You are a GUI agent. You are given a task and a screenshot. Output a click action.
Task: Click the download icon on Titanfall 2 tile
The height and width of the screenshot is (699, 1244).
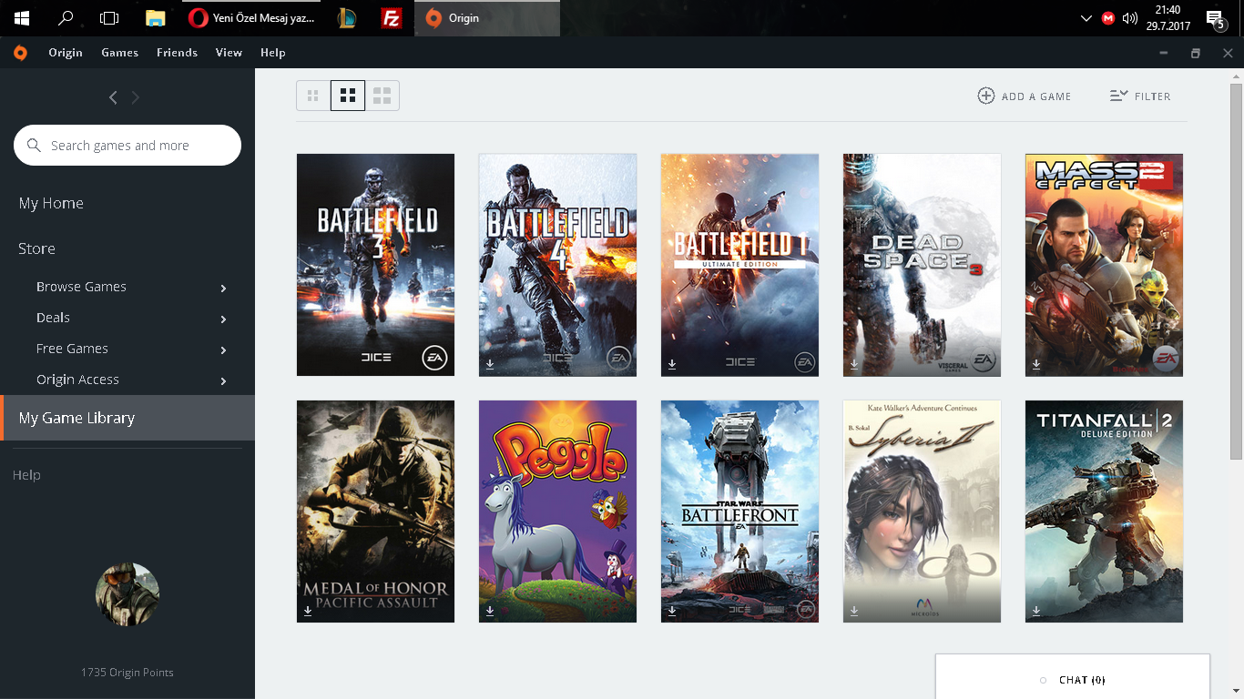pos(1036,611)
